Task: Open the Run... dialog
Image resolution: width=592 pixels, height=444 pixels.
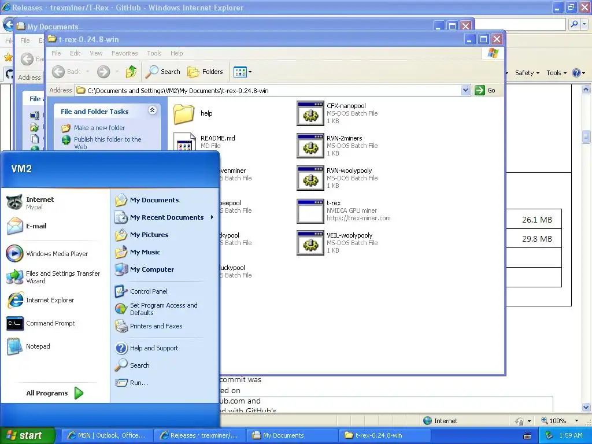Action: tap(131, 383)
